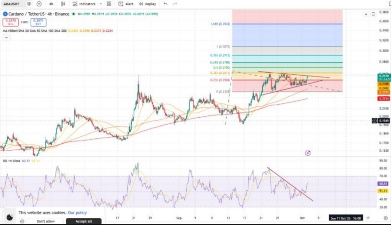
Task: Open the ADAUSDT symbol search
Action: coord(11,4)
